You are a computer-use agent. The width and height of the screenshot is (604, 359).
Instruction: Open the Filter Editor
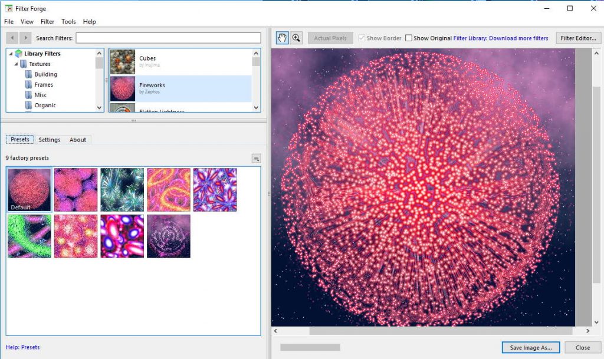coord(578,38)
